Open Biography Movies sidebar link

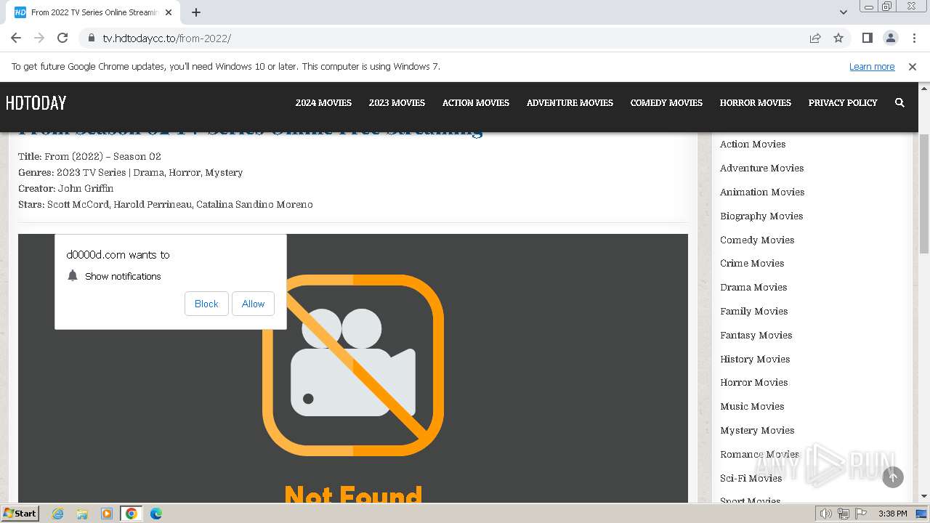(x=761, y=216)
